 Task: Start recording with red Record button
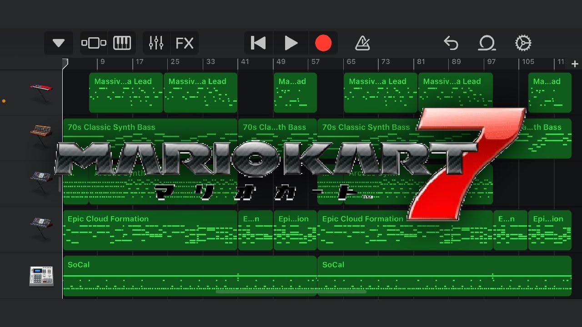pyautogui.click(x=323, y=43)
